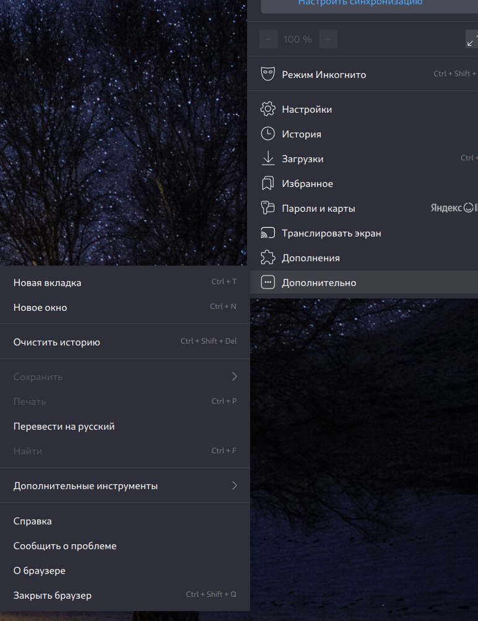Expand the Дополнительные инструменты chevron
The image size is (478, 621).
click(235, 485)
